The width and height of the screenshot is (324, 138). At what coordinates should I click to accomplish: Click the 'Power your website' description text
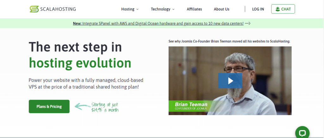86,83
